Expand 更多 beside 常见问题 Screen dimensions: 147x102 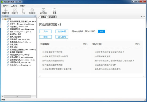[137, 44]
